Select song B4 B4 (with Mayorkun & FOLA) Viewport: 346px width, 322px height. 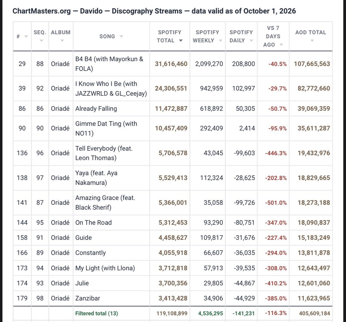pyautogui.click(x=109, y=64)
